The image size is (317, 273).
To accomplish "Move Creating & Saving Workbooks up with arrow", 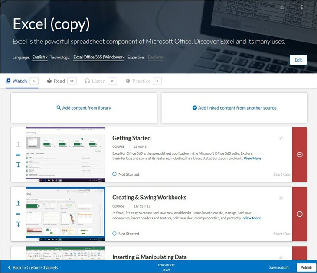I will point(18,204).
